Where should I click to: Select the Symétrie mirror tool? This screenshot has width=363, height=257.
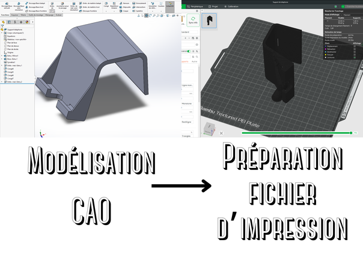138,11
